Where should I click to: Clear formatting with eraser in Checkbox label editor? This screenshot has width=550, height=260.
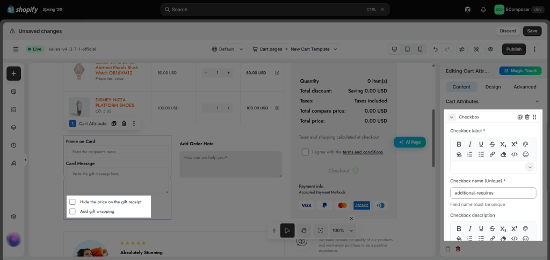point(503,154)
